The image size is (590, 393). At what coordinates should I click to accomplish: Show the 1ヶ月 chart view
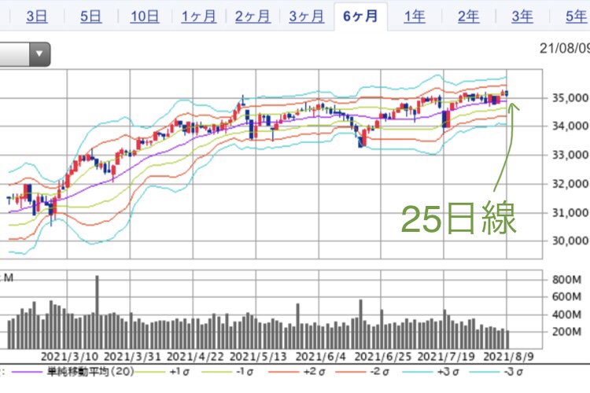coord(198,17)
